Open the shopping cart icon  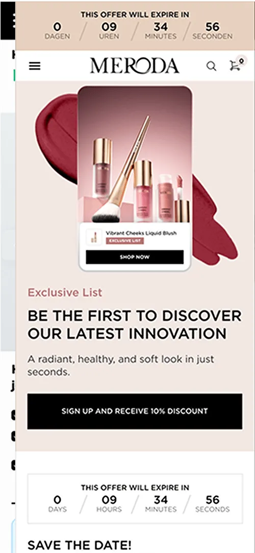(x=235, y=66)
